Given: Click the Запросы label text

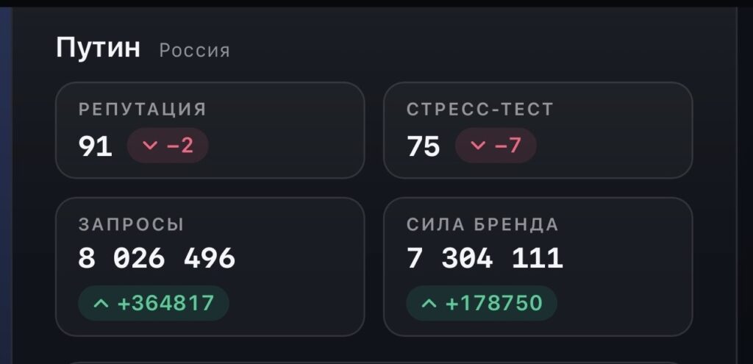Looking at the screenshot, I should tap(131, 225).
